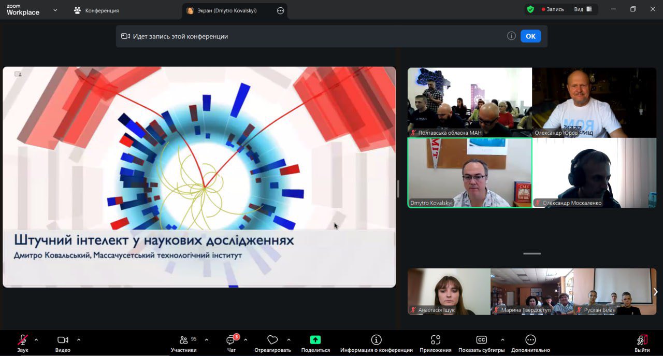Toggle captions with Показать субтитры

(482, 344)
